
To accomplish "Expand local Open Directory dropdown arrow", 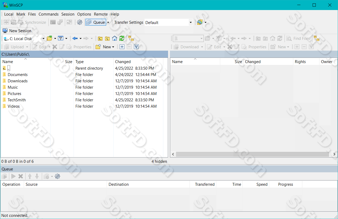I will (x=55, y=39).
